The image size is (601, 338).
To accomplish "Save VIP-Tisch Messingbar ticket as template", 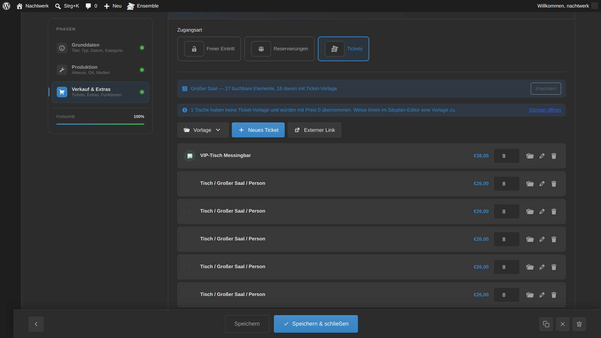I will [530, 156].
